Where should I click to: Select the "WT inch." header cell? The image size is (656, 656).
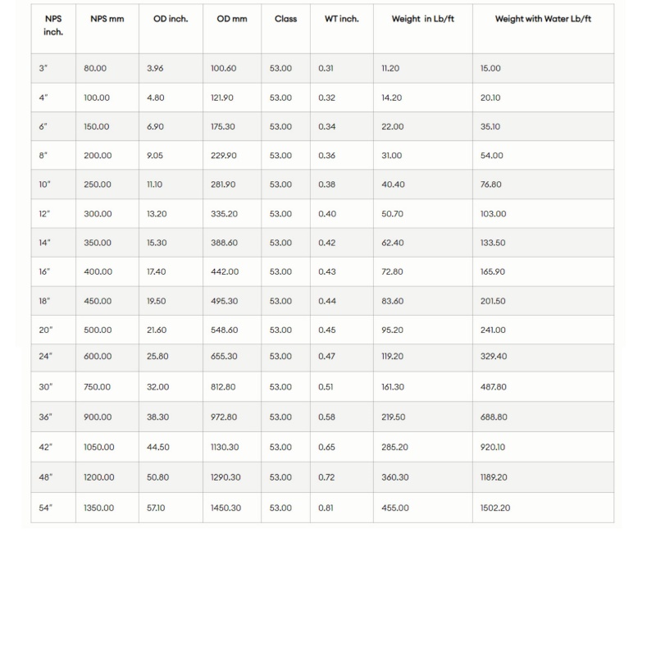pos(342,19)
